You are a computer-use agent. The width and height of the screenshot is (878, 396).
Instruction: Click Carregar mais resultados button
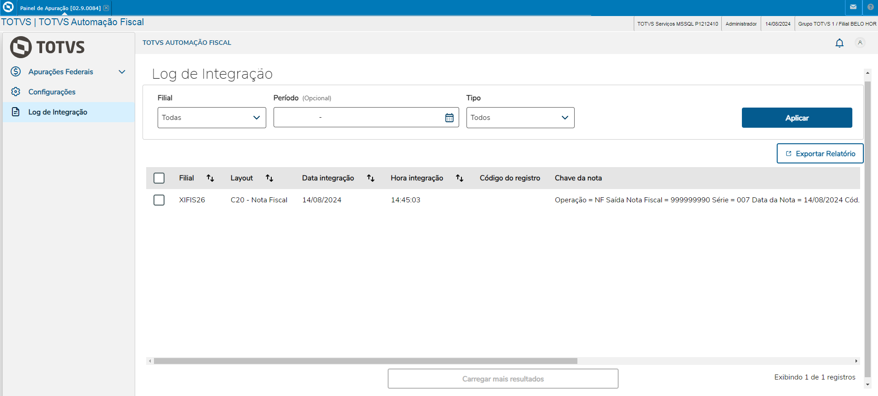(503, 379)
